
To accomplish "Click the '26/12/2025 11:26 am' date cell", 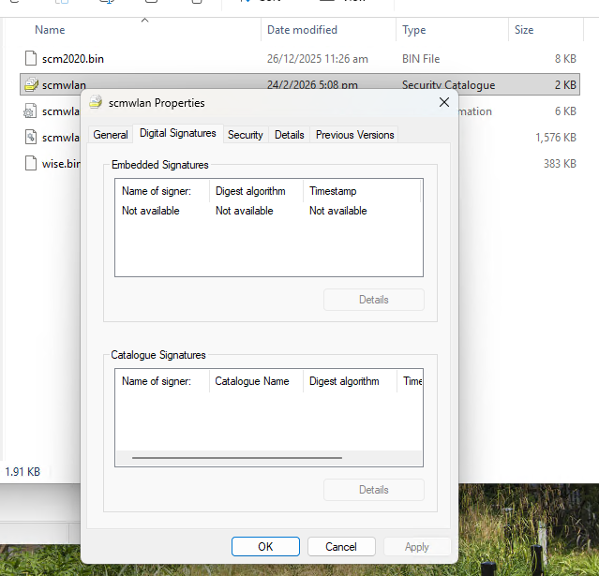I will coord(318,59).
